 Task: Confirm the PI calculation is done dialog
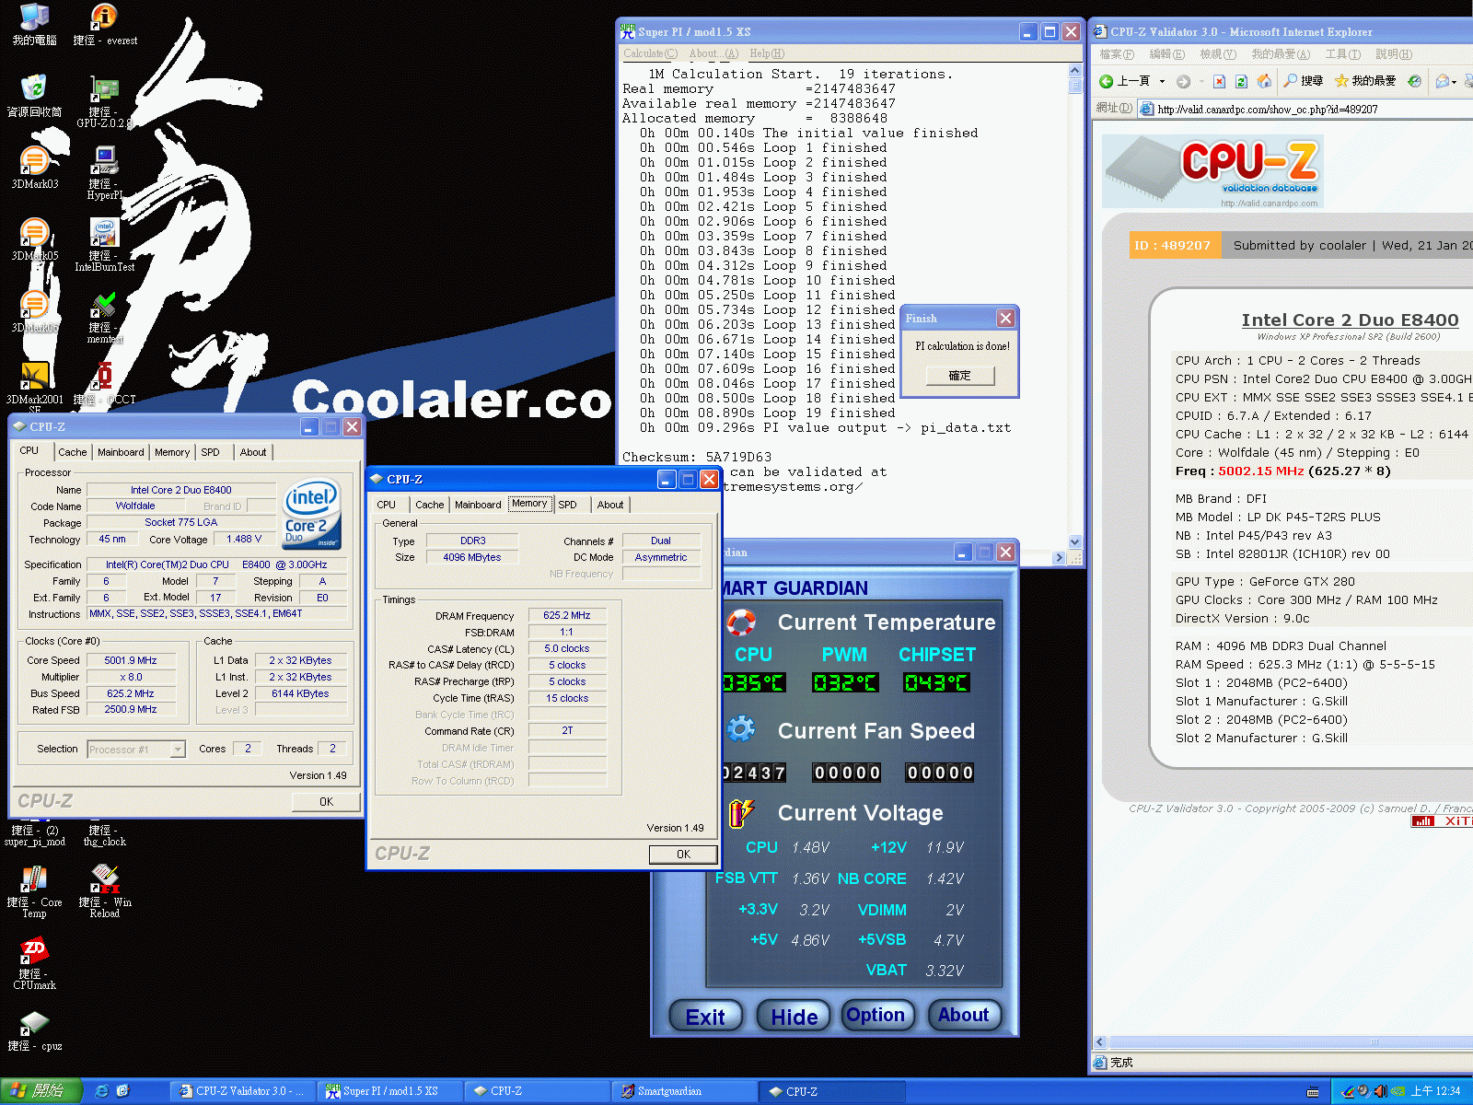[x=960, y=376]
